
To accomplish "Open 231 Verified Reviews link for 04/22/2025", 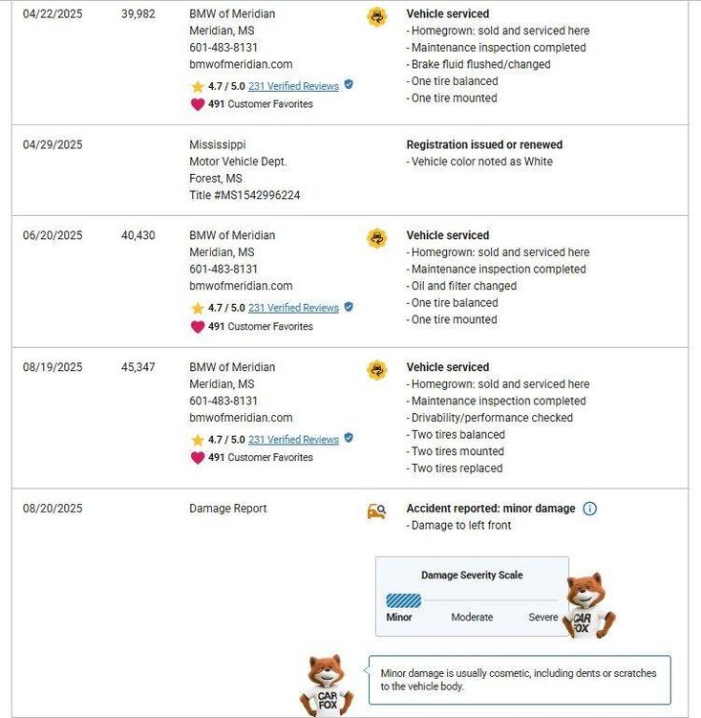I will (293, 86).
